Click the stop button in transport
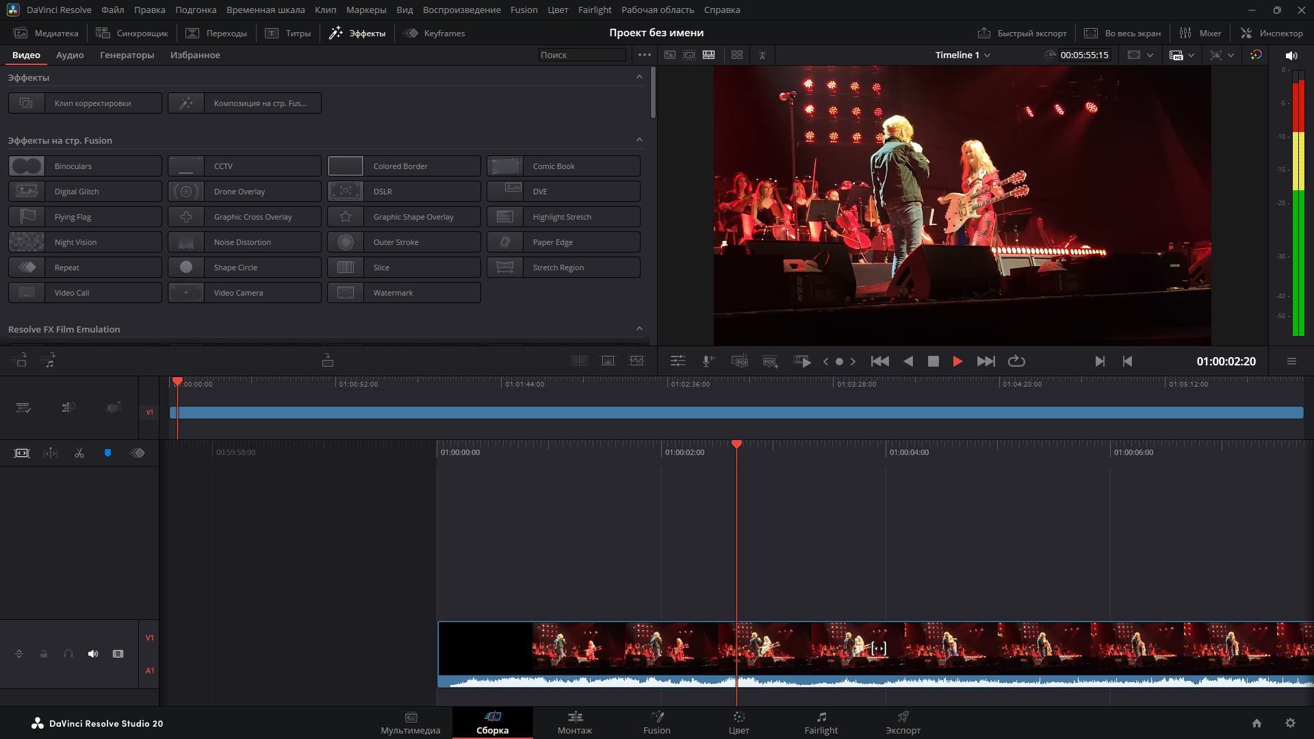Screen dimensions: 1314x739 coord(933,361)
